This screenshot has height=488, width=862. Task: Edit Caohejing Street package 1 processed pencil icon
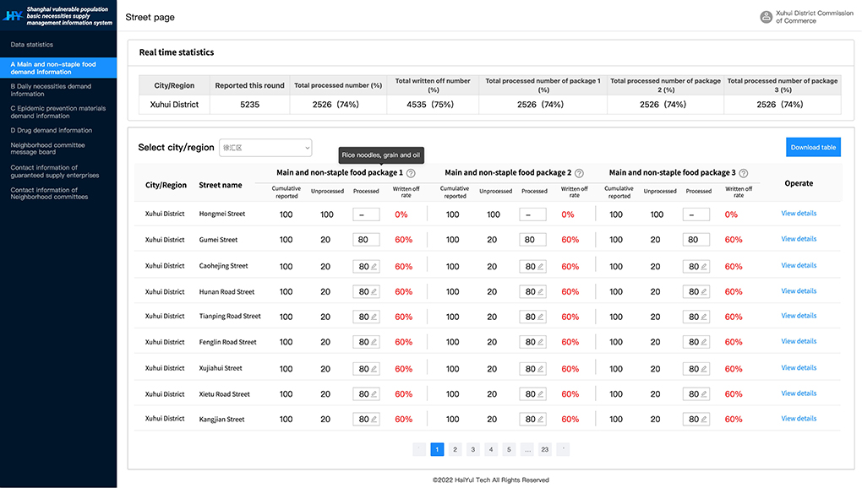[x=374, y=267]
